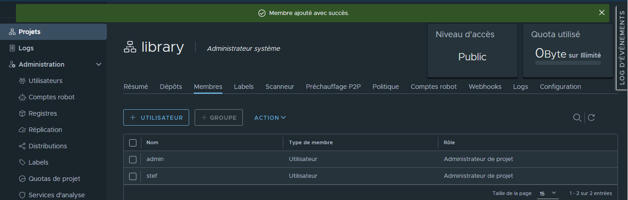Open the ACTION dropdown menu
Viewport: 628px width, 200px height.
(x=270, y=117)
